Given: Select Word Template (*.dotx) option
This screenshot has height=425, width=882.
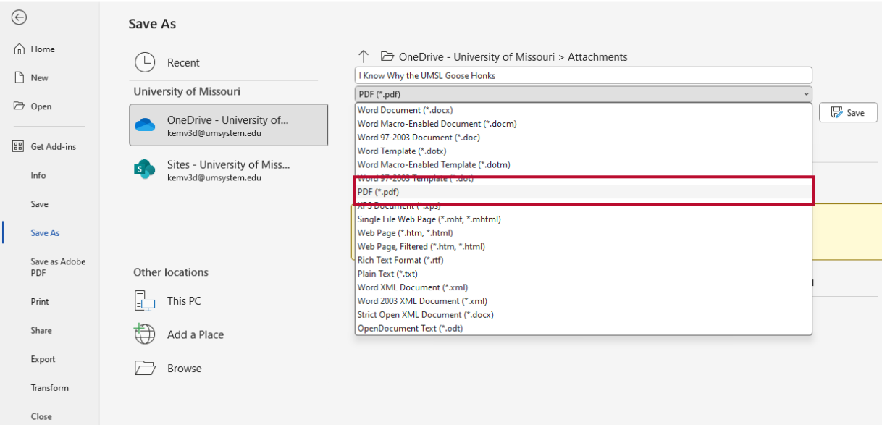Looking at the screenshot, I should (x=583, y=151).
